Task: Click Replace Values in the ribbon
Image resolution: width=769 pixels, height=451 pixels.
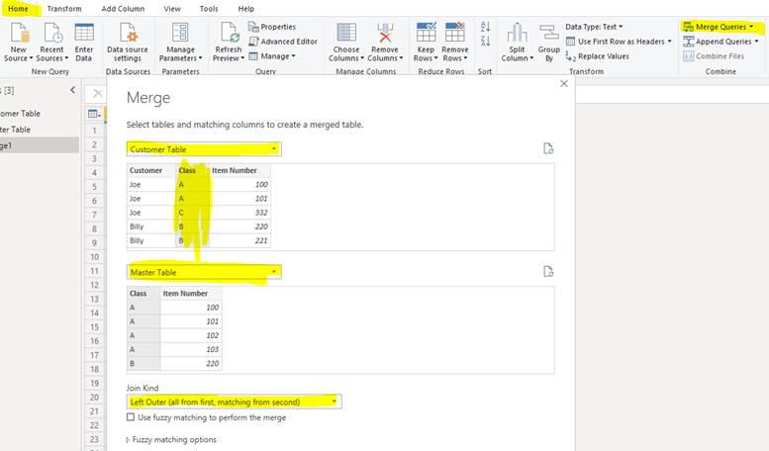Action: tap(598, 56)
